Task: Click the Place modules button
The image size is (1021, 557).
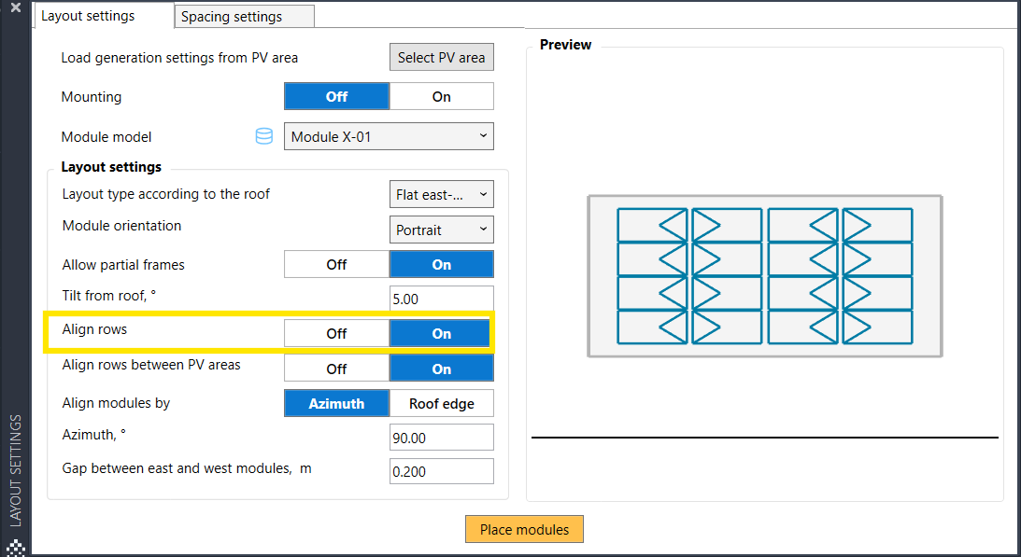Action: coord(524,529)
